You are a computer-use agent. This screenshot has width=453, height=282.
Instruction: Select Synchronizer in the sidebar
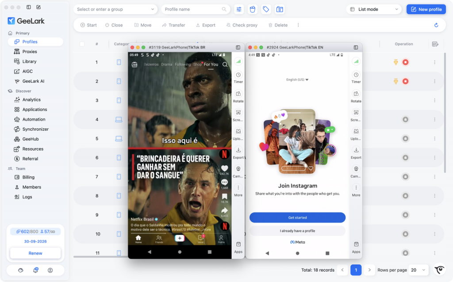(35, 130)
